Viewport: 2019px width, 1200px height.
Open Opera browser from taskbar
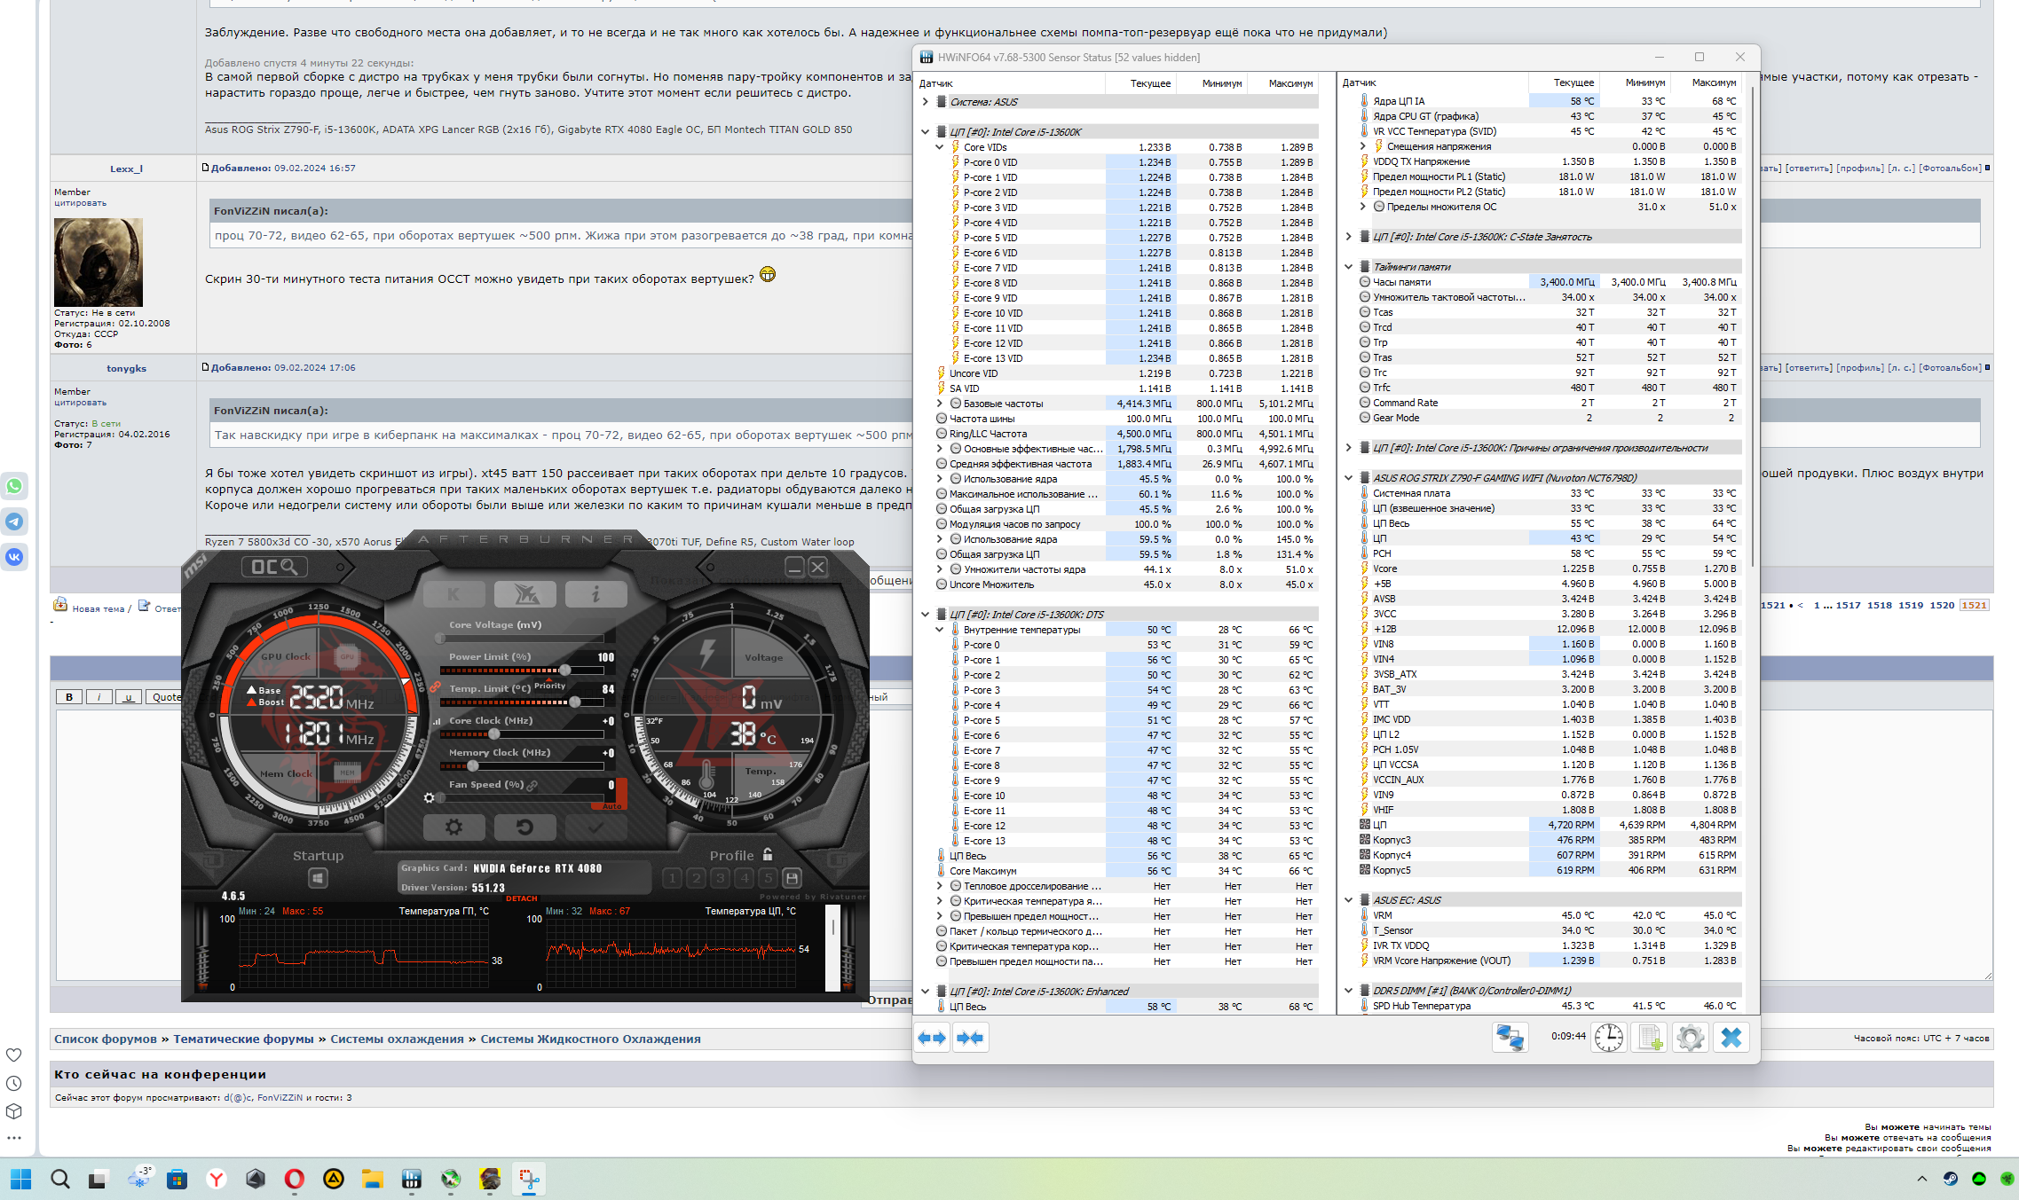pos(294,1179)
